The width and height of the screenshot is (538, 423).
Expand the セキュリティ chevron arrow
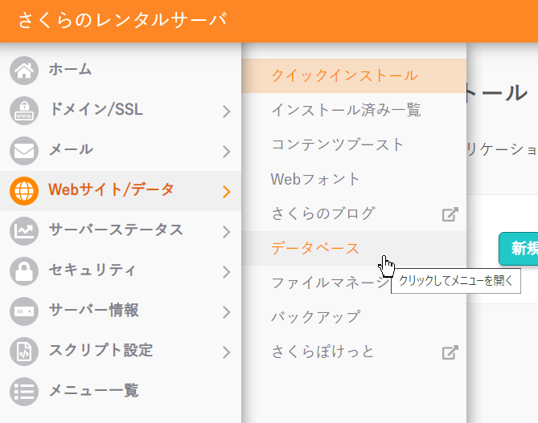pyautogui.click(x=226, y=271)
